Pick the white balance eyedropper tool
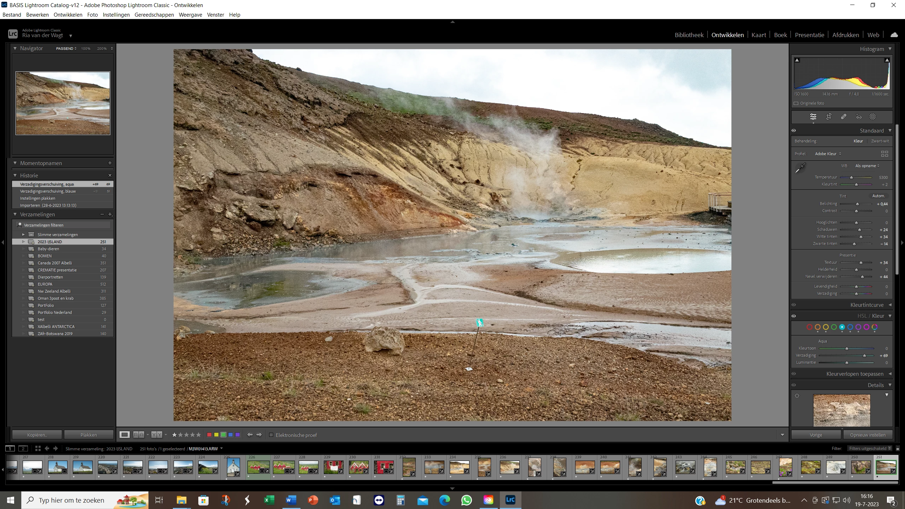905x509 pixels. [x=800, y=168]
